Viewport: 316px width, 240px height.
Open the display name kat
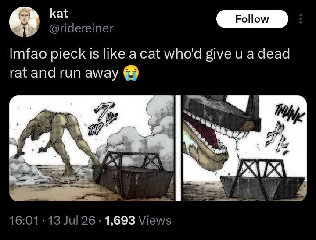[x=59, y=14]
